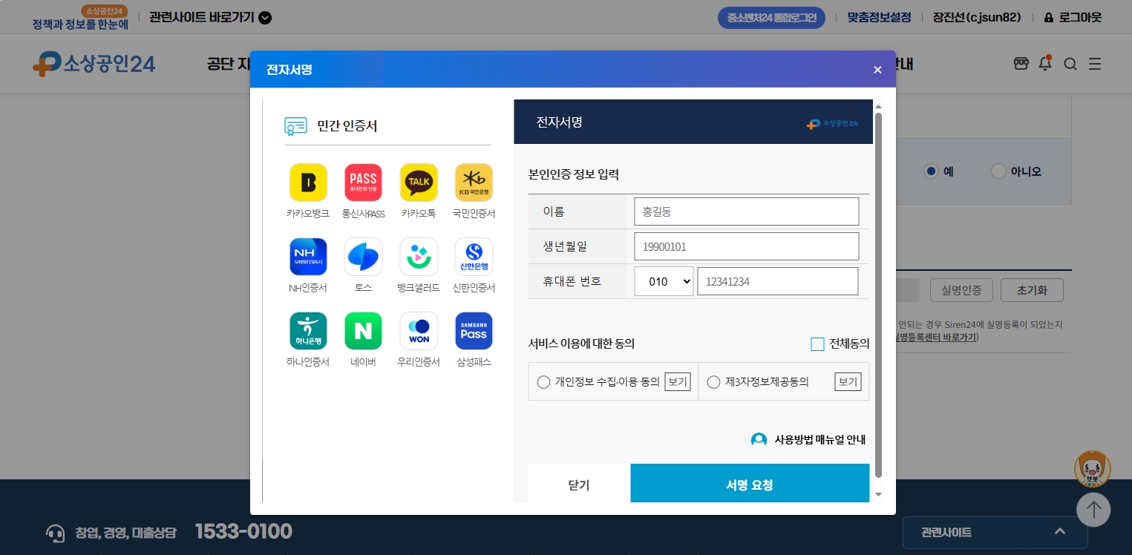The height and width of the screenshot is (555, 1132).
Task: Click the search magnifier icon in header
Action: (x=1070, y=65)
